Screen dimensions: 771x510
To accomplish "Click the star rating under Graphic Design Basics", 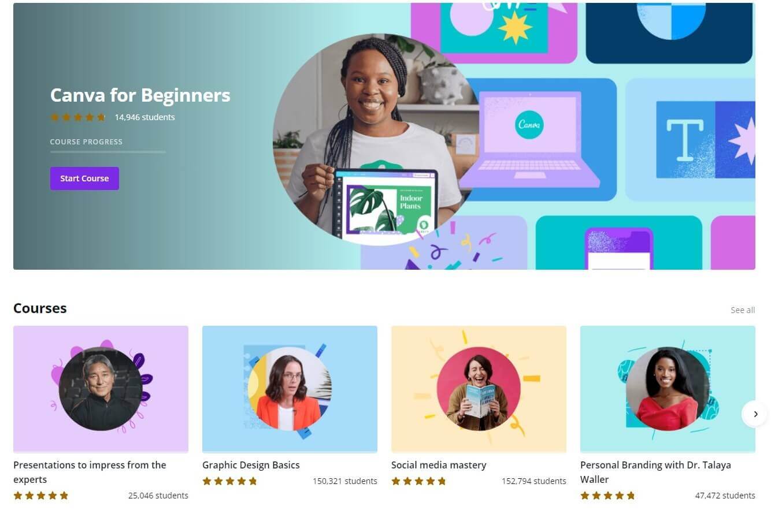I will click(x=230, y=481).
